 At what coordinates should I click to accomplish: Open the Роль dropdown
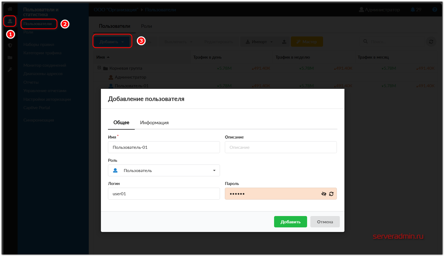[x=164, y=170]
